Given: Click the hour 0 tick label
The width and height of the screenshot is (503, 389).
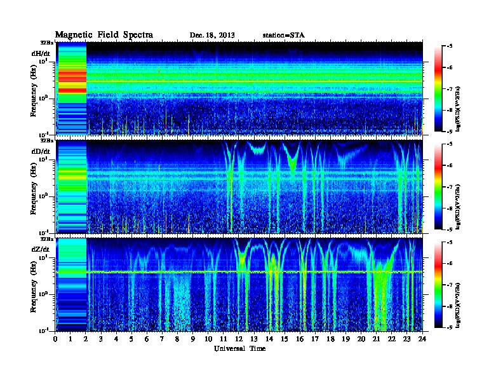Looking at the screenshot, I should point(55,339).
